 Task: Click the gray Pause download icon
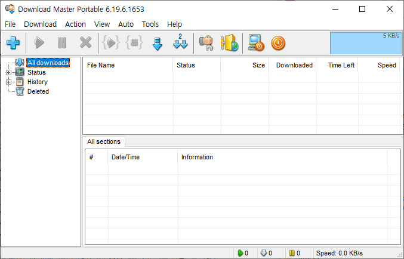(x=62, y=43)
